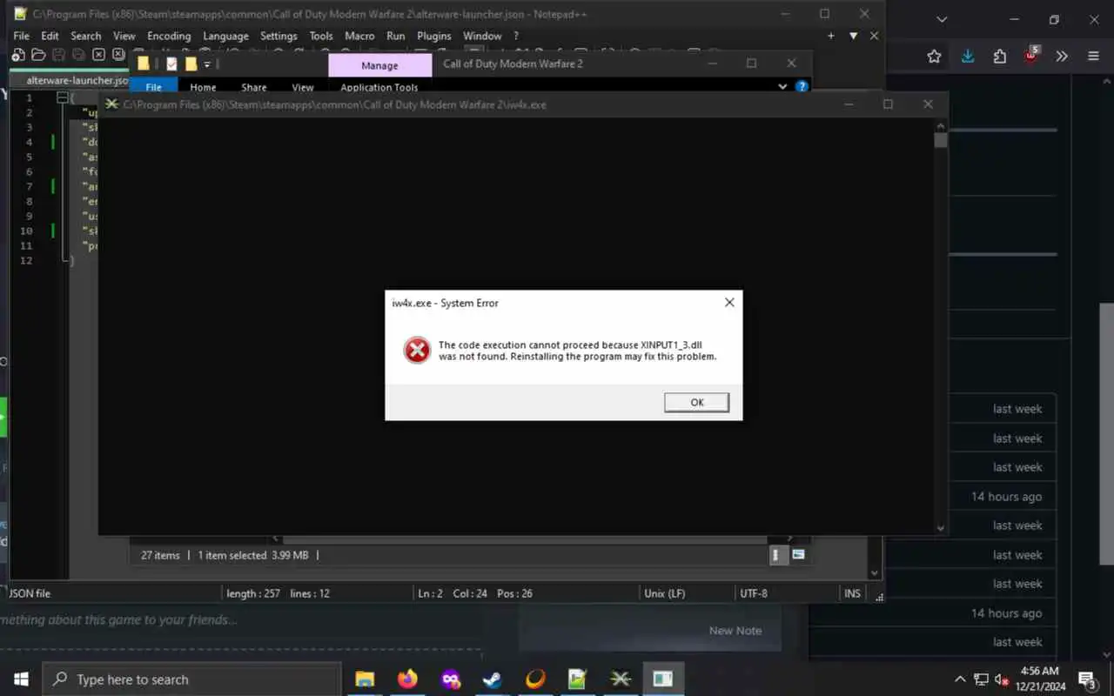Open the browser Downloads arrow icon
1114x696 pixels.
[x=968, y=57]
